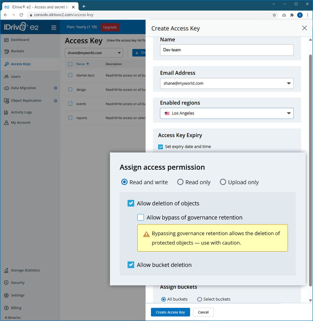Bookmark page with the star icon
This screenshot has width=313, height=321.
274,15
